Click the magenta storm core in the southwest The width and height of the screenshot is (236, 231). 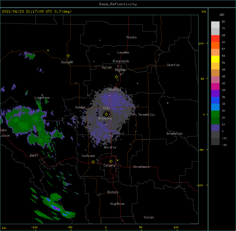57,208
